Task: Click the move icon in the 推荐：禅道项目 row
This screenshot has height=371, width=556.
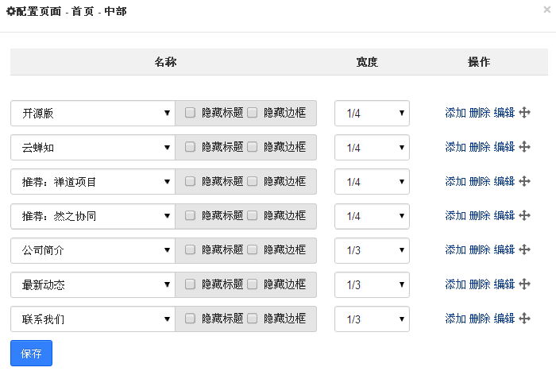Action: (524, 181)
